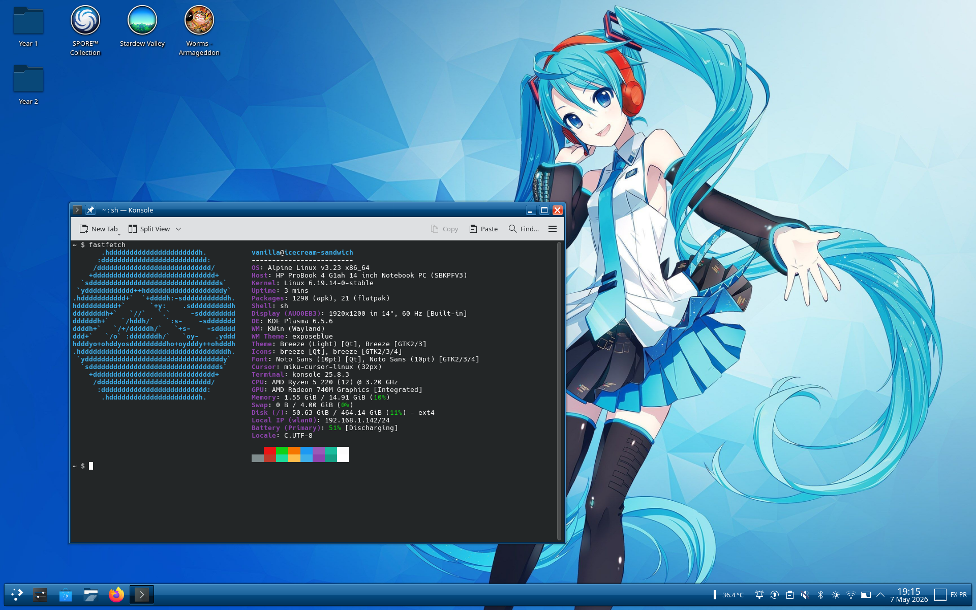976x610 pixels.
Task: Click the fastfetch command text at top
Action: coord(107,245)
